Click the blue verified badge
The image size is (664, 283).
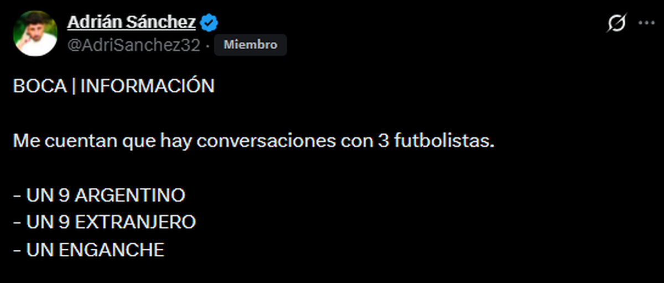pyautogui.click(x=210, y=23)
